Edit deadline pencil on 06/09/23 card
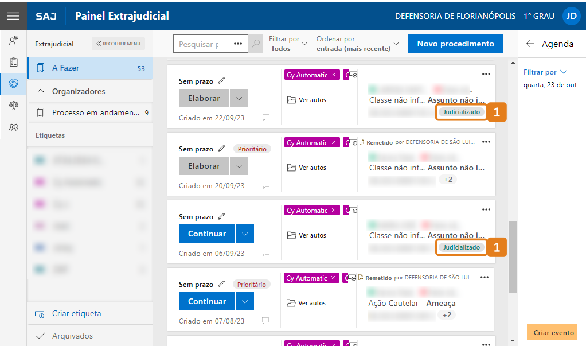 [x=221, y=216]
